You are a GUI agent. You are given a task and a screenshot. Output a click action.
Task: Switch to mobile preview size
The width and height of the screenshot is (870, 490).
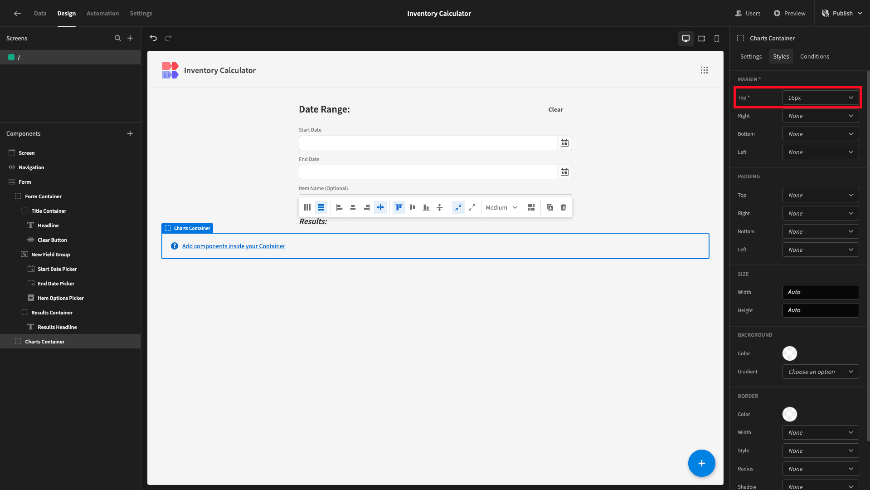tap(717, 39)
